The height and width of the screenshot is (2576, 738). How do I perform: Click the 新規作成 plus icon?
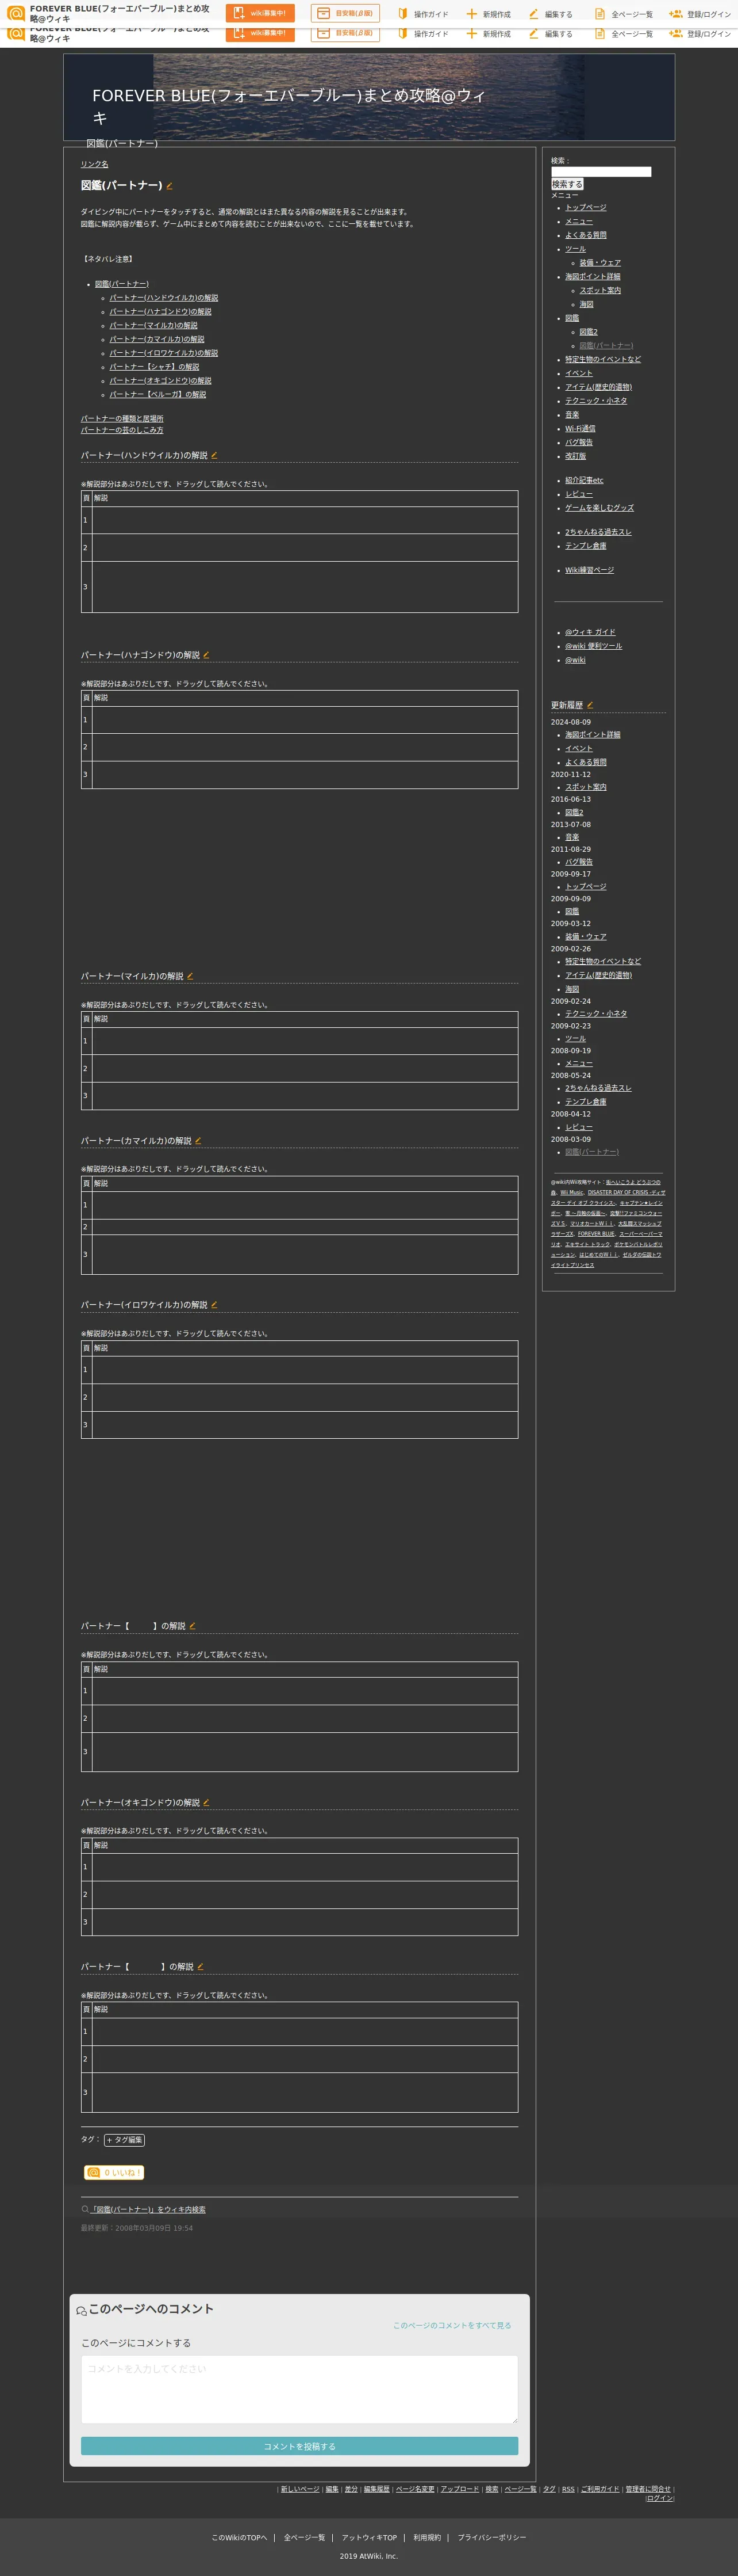pyautogui.click(x=471, y=14)
